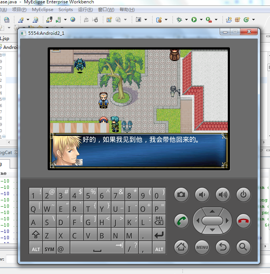Click the D-pad center select button

pos(212,221)
